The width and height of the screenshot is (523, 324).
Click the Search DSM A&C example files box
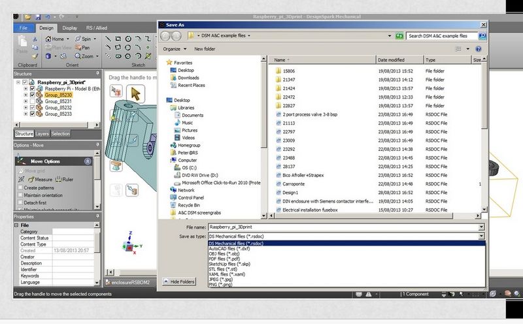point(442,36)
